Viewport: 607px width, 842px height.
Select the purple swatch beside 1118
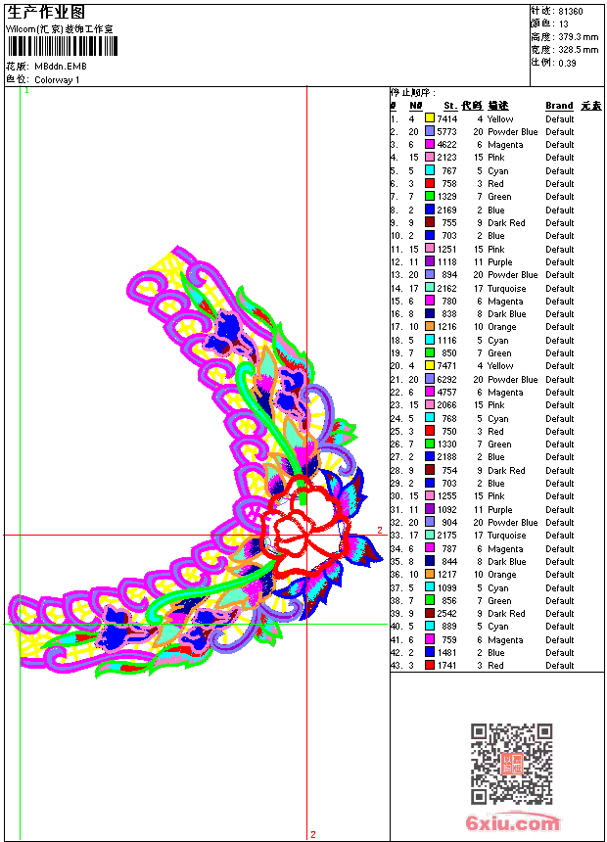[430, 261]
